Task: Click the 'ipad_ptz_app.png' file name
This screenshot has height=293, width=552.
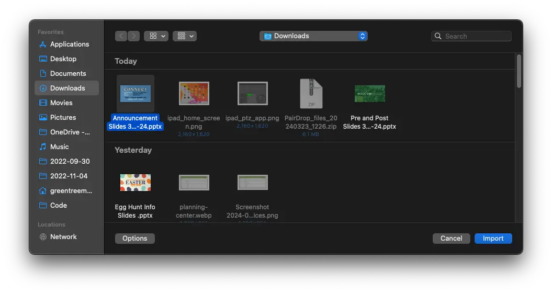Action: (x=252, y=118)
